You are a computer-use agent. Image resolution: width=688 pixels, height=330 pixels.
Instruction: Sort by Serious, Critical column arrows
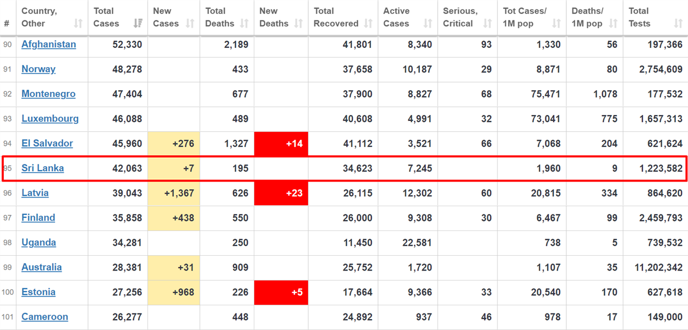click(487, 24)
